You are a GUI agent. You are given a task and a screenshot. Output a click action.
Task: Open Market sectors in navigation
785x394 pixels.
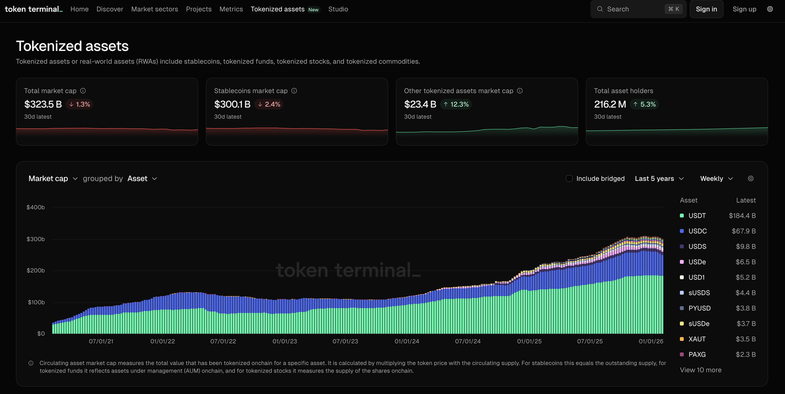(155, 9)
